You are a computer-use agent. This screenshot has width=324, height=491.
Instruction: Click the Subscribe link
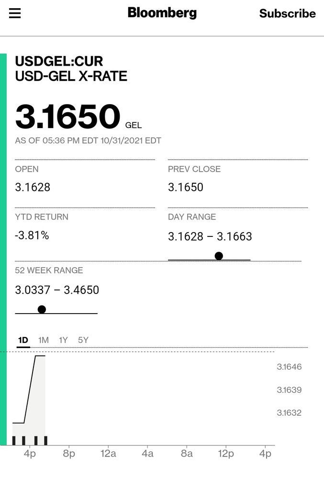coord(287,13)
